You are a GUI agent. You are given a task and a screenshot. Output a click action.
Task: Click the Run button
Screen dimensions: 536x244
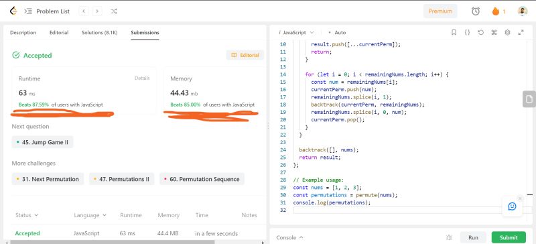[x=473, y=237]
